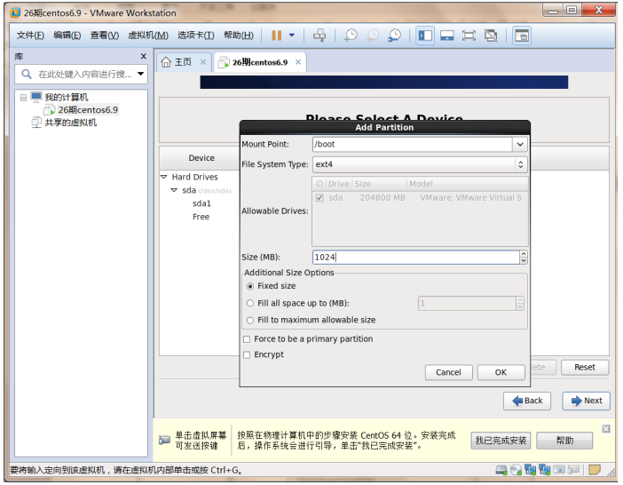Open the 编辑(E) menu
623x485 pixels.
coord(67,36)
